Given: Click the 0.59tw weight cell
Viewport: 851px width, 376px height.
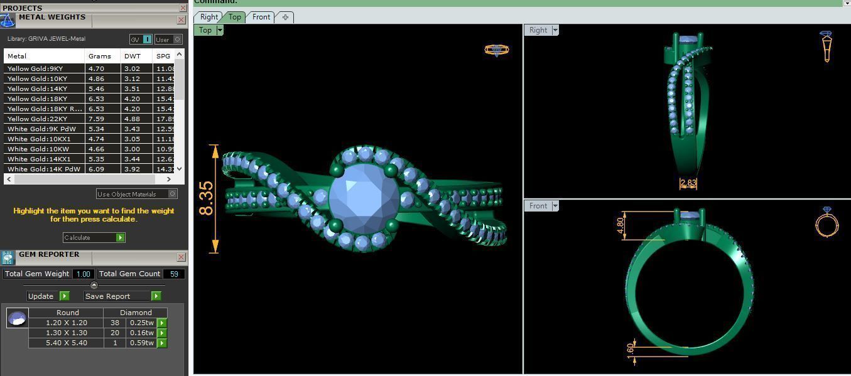Looking at the screenshot, I should click(141, 343).
